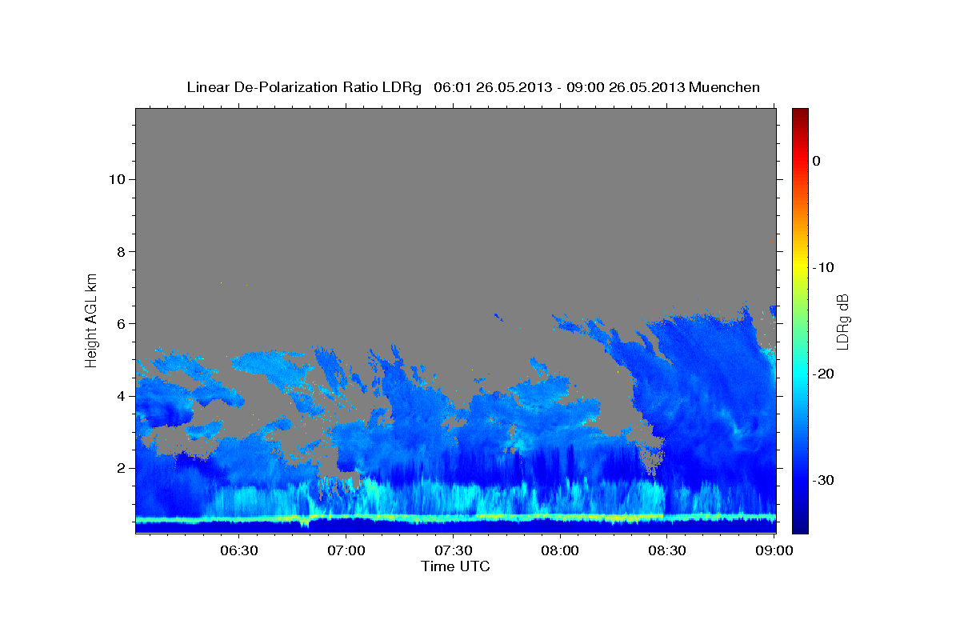
Task: Click the 07:00 time tick label
Action: [x=346, y=551]
